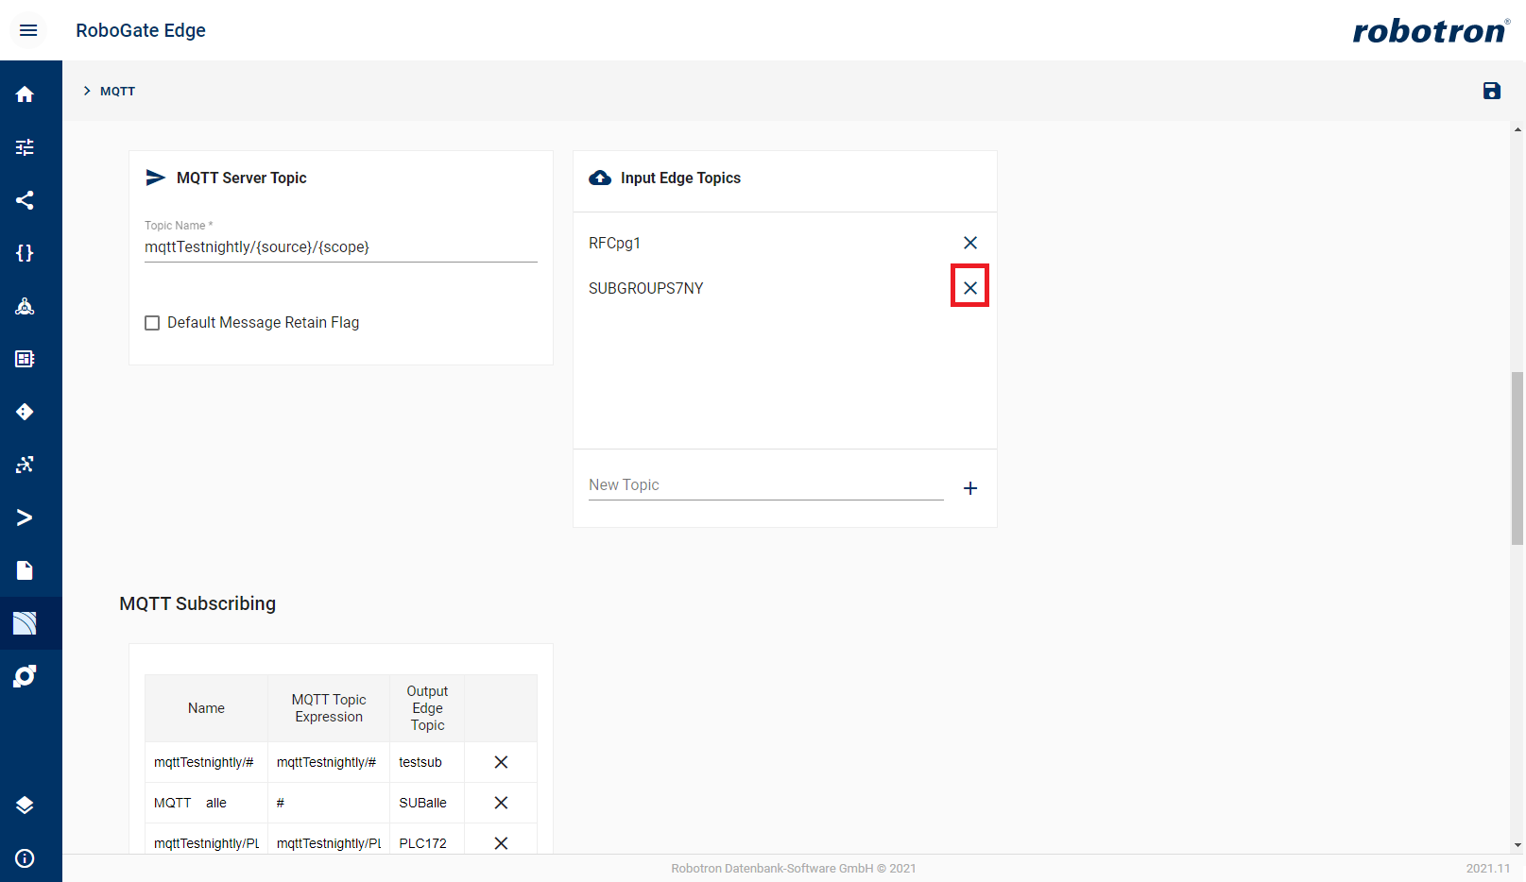Open the tuning sliders sidebar icon
This screenshot has width=1526, height=882.
[x=26, y=147]
